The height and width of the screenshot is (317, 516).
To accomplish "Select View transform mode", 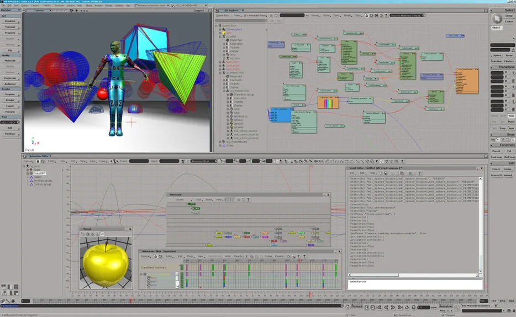I will 511,116.
